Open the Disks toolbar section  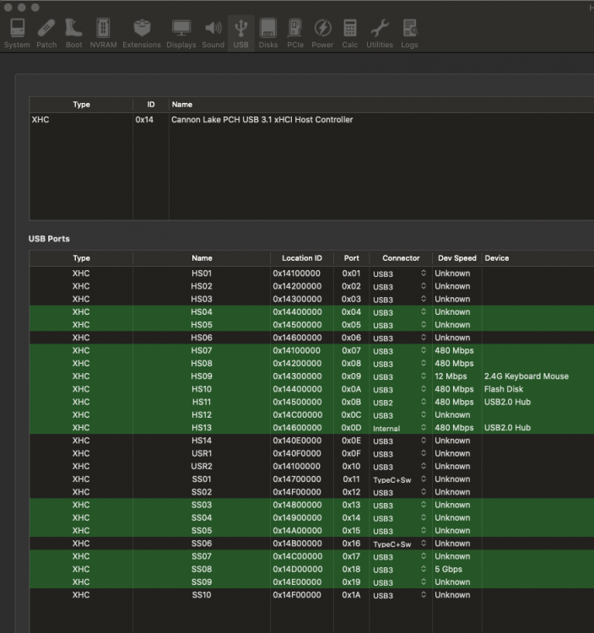pyautogui.click(x=268, y=34)
